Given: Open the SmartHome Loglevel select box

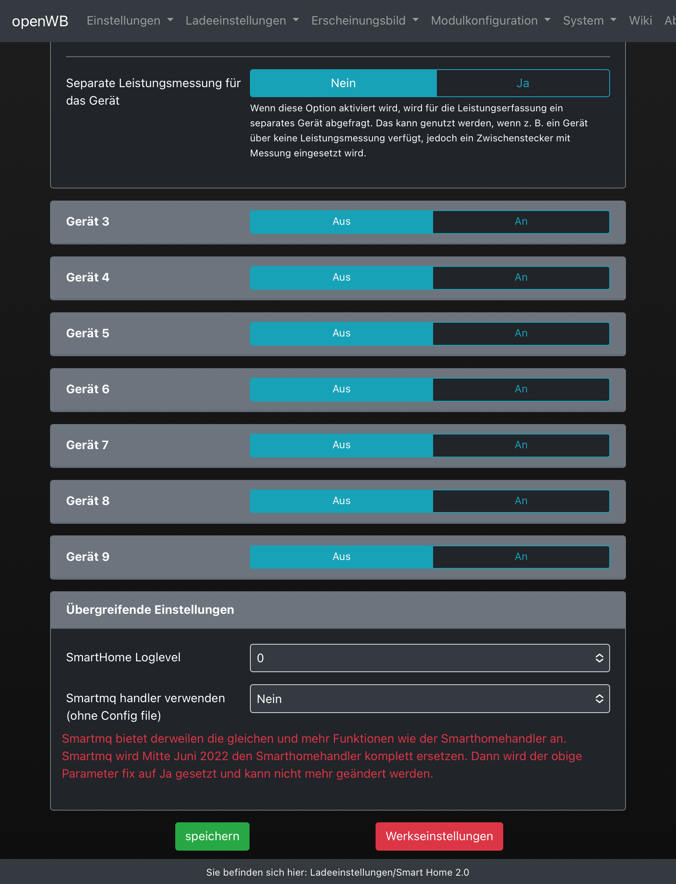Looking at the screenshot, I should (429, 658).
